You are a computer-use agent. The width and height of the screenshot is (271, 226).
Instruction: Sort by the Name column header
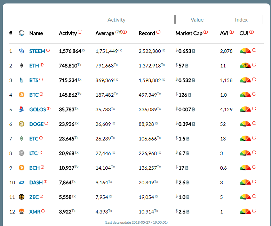click(x=36, y=33)
